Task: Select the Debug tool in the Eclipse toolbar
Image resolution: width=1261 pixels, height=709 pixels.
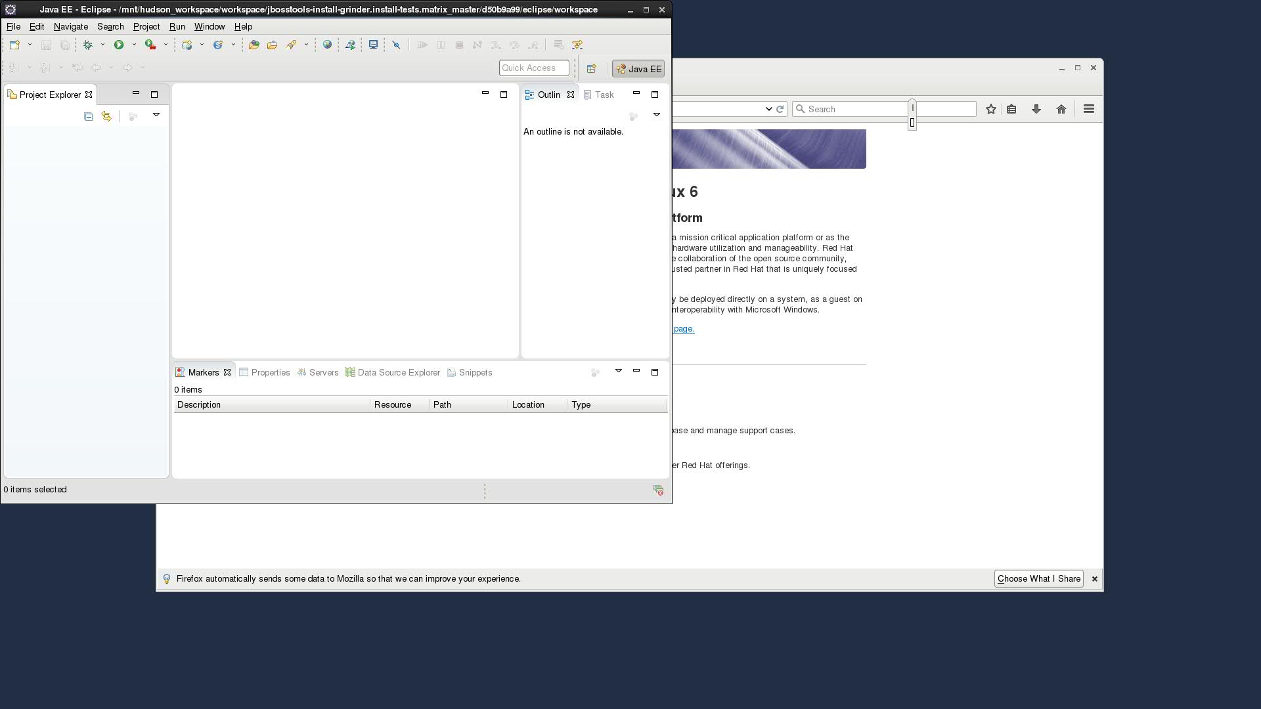Action: tap(87, 45)
